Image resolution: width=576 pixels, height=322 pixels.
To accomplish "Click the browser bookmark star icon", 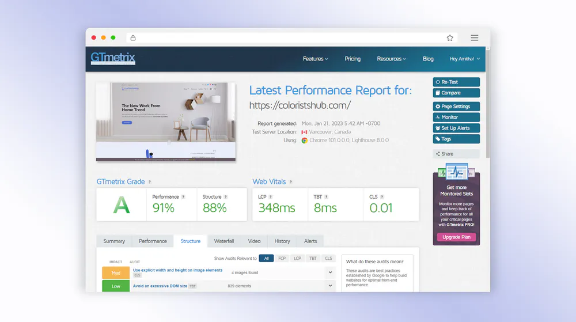I will 450,38.
